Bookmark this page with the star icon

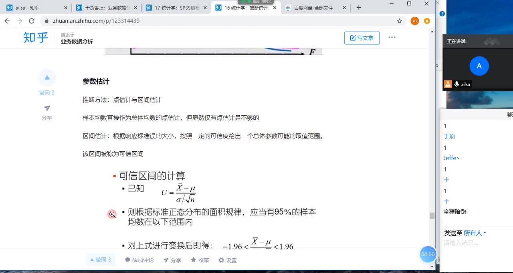tap(400, 21)
